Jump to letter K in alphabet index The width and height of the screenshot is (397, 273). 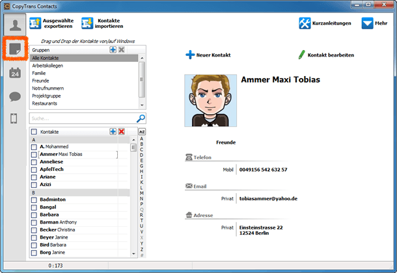(x=141, y=182)
